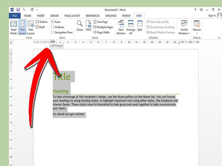Open a New Window
This screenshot has height=166, width=222.
click(x=121, y=27)
